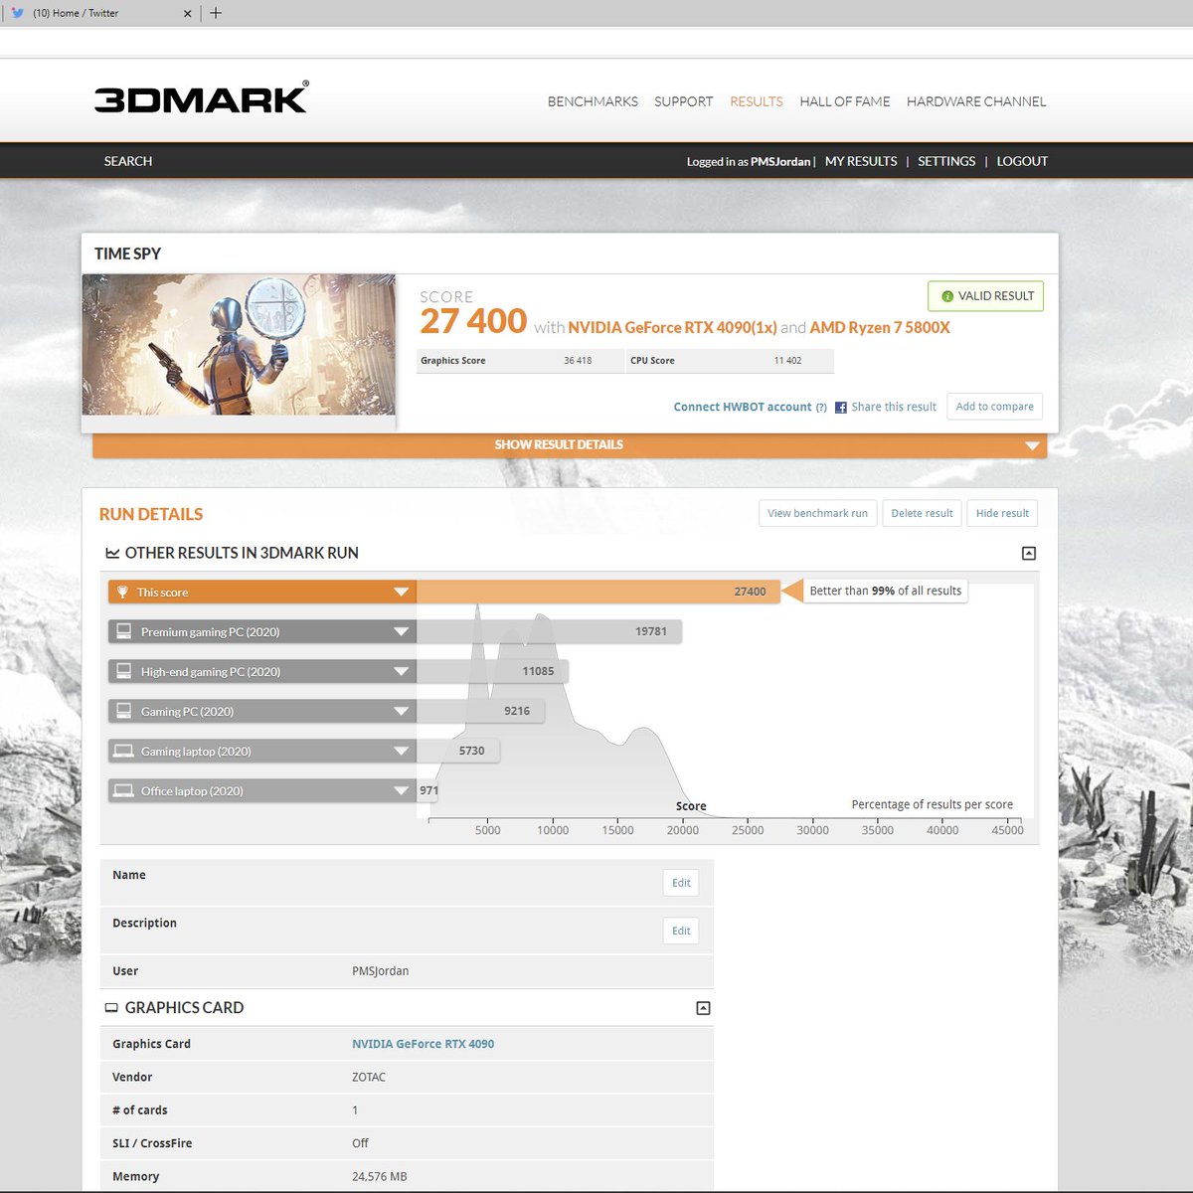Image resolution: width=1193 pixels, height=1193 pixels.
Task: Click the graphics card icon beside GRAPHICS CARD header
Action: click(x=111, y=1007)
